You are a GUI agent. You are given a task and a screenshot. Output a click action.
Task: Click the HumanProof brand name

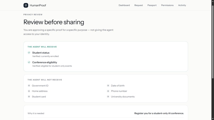[x=38, y=5]
